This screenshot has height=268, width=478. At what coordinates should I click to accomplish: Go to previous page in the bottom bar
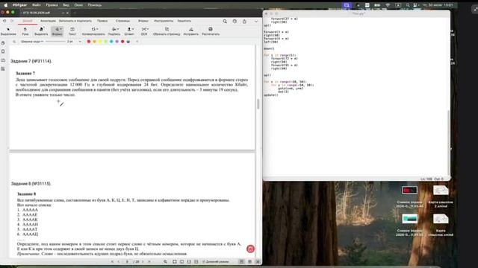point(119,261)
